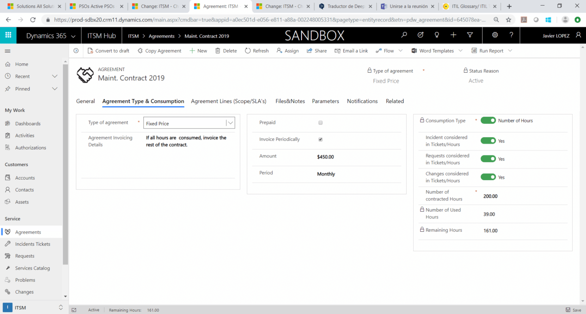Click Copy Agreement in the command bar
Viewport: 586px width, 314px height.
(159, 51)
